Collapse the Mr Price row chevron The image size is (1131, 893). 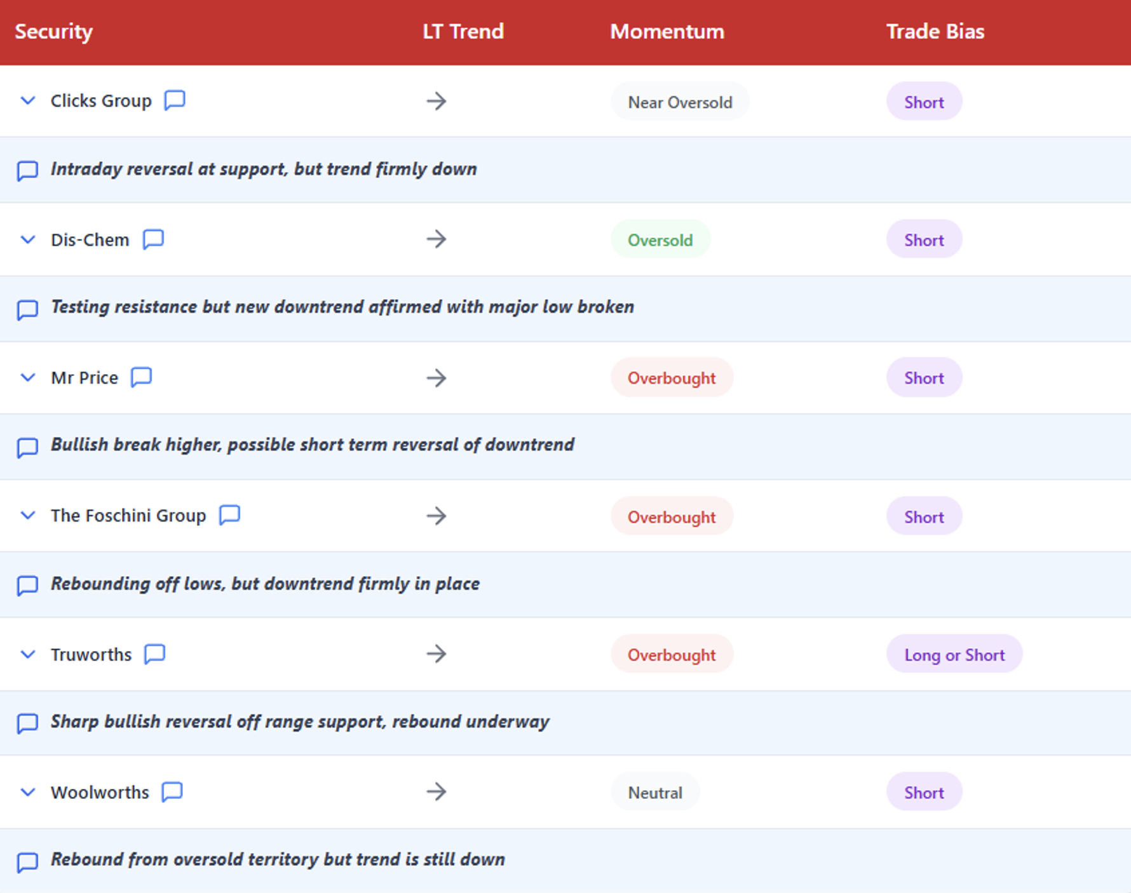tap(27, 377)
